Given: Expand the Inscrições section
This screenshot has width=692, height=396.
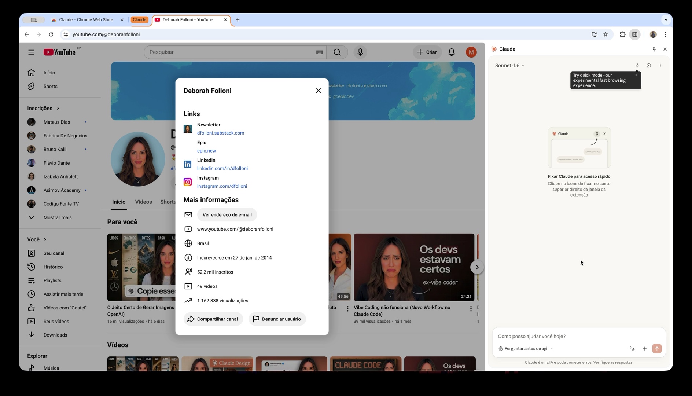Looking at the screenshot, I should 43,108.
